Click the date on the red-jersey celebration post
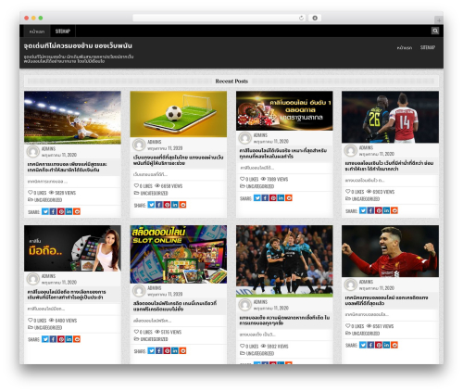This screenshot has height=392, width=463. click(377, 288)
